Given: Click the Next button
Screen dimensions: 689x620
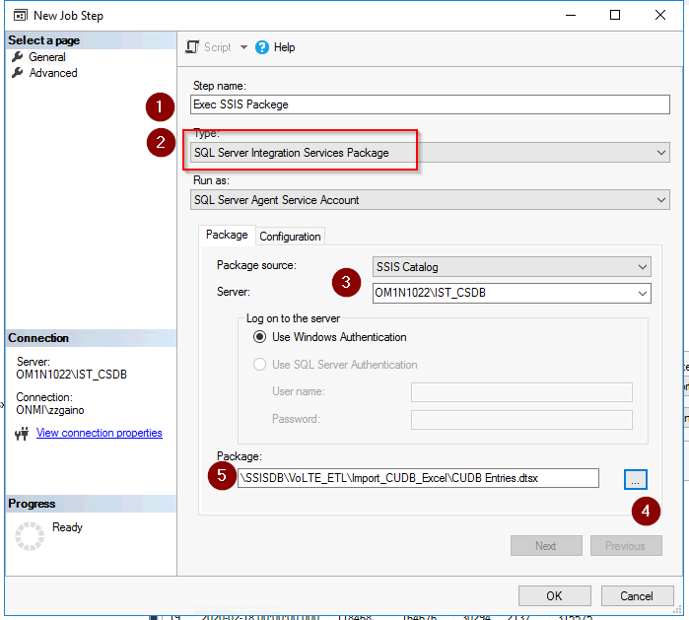Looking at the screenshot, I should (x=546, y=546).
